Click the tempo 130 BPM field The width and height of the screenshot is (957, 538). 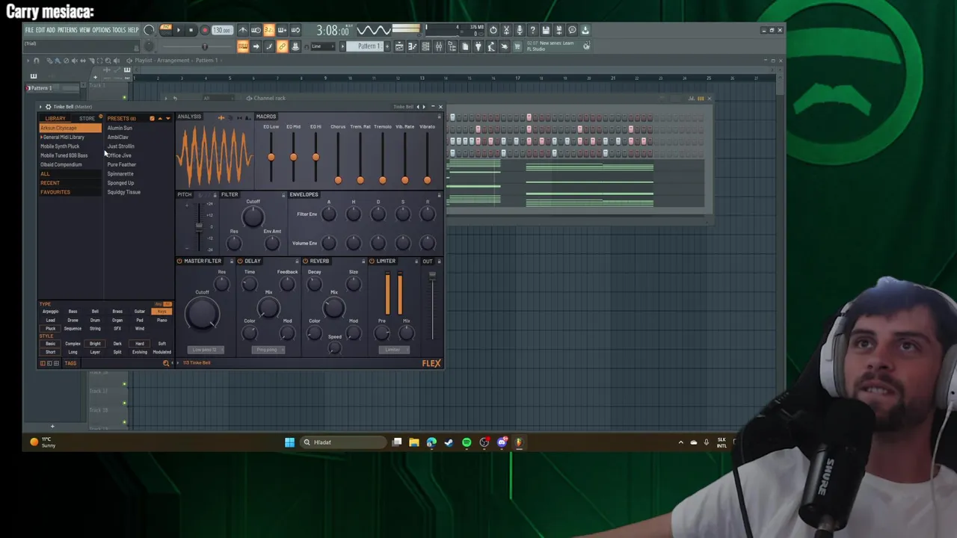222,30
